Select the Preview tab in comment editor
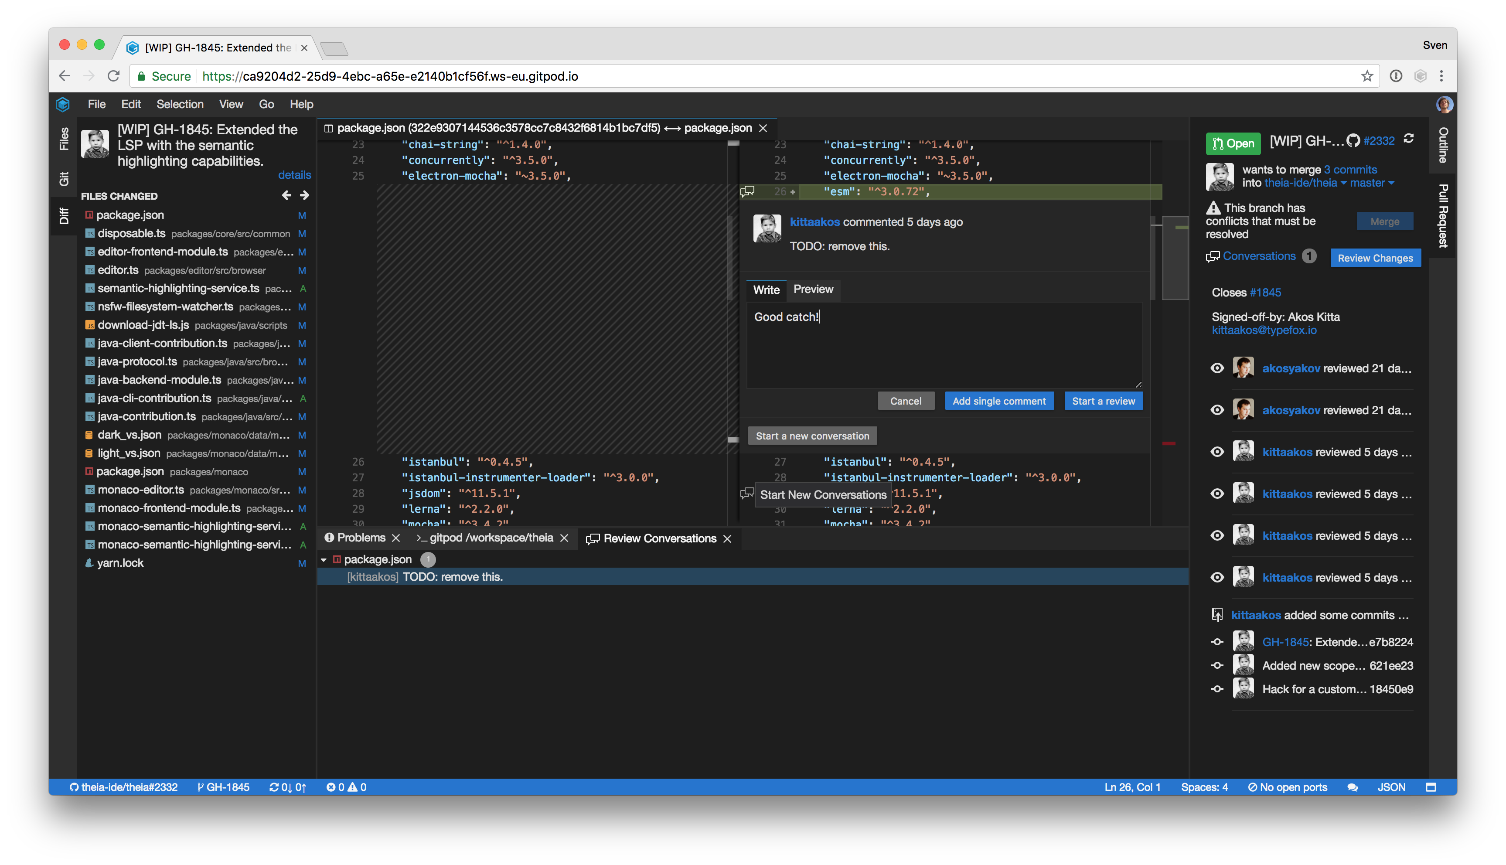This screenshot has height=865, width=1506. (x=813, y=289)
